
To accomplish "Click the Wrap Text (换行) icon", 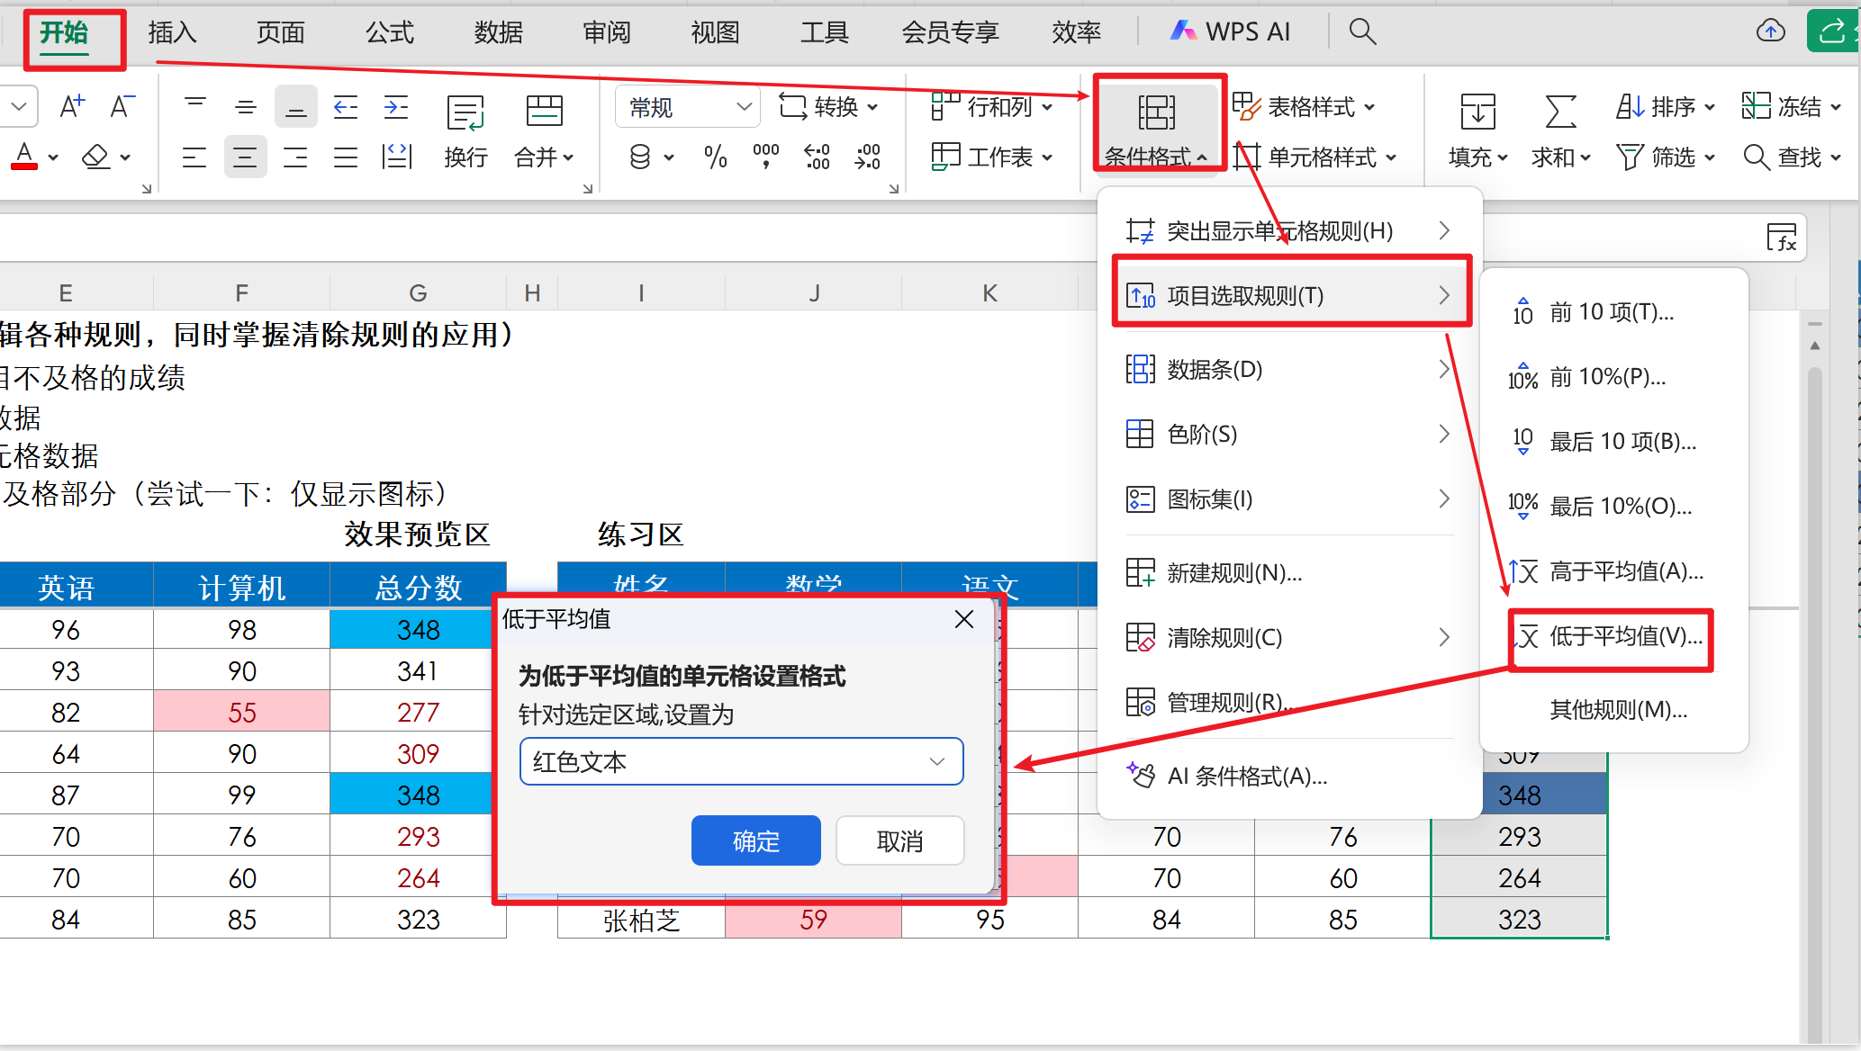I will [x=465, y=114].
